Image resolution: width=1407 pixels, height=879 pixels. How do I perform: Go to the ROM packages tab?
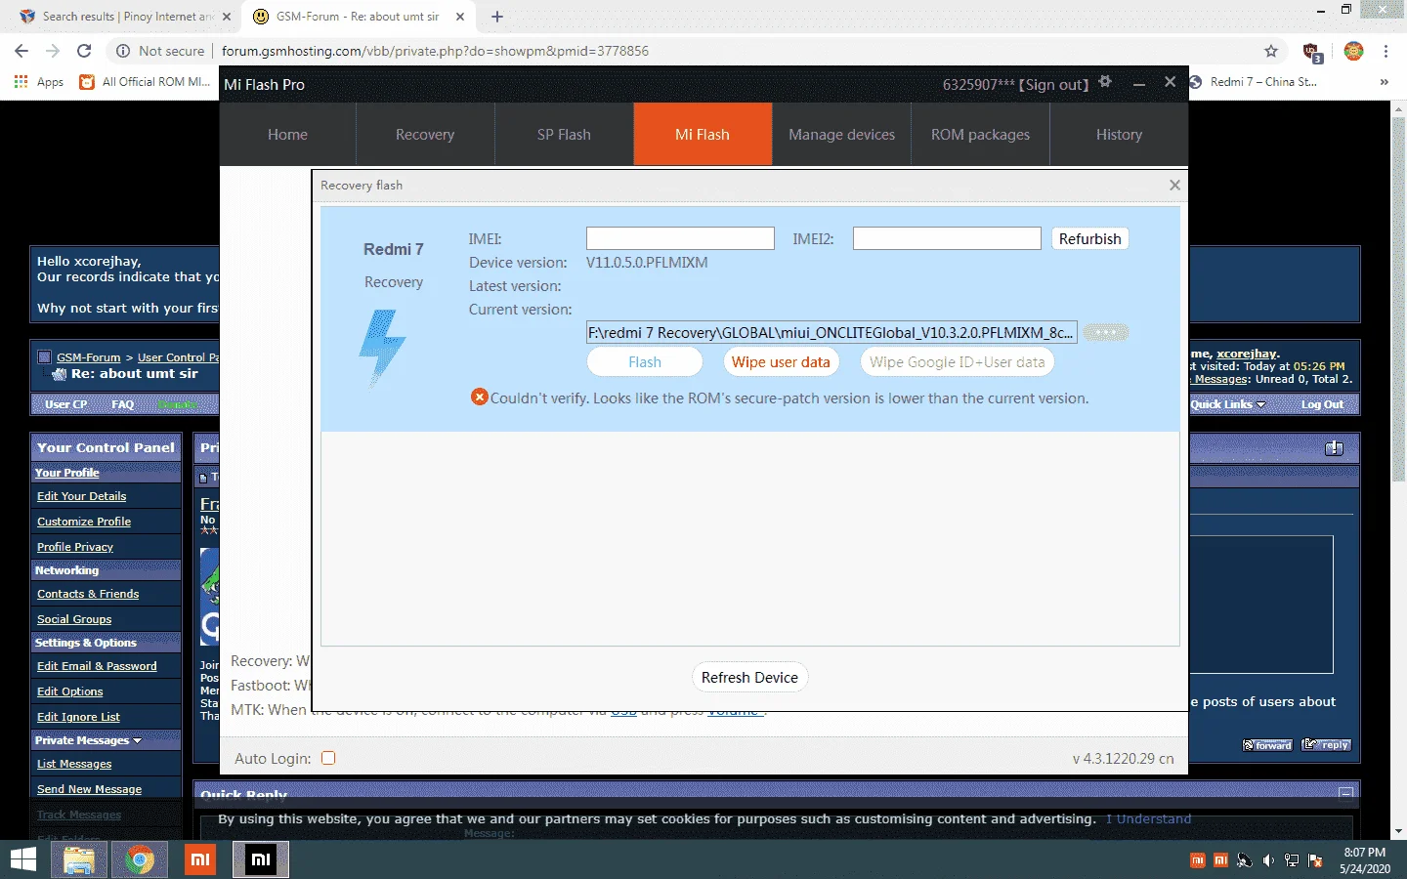pos(980,135)
